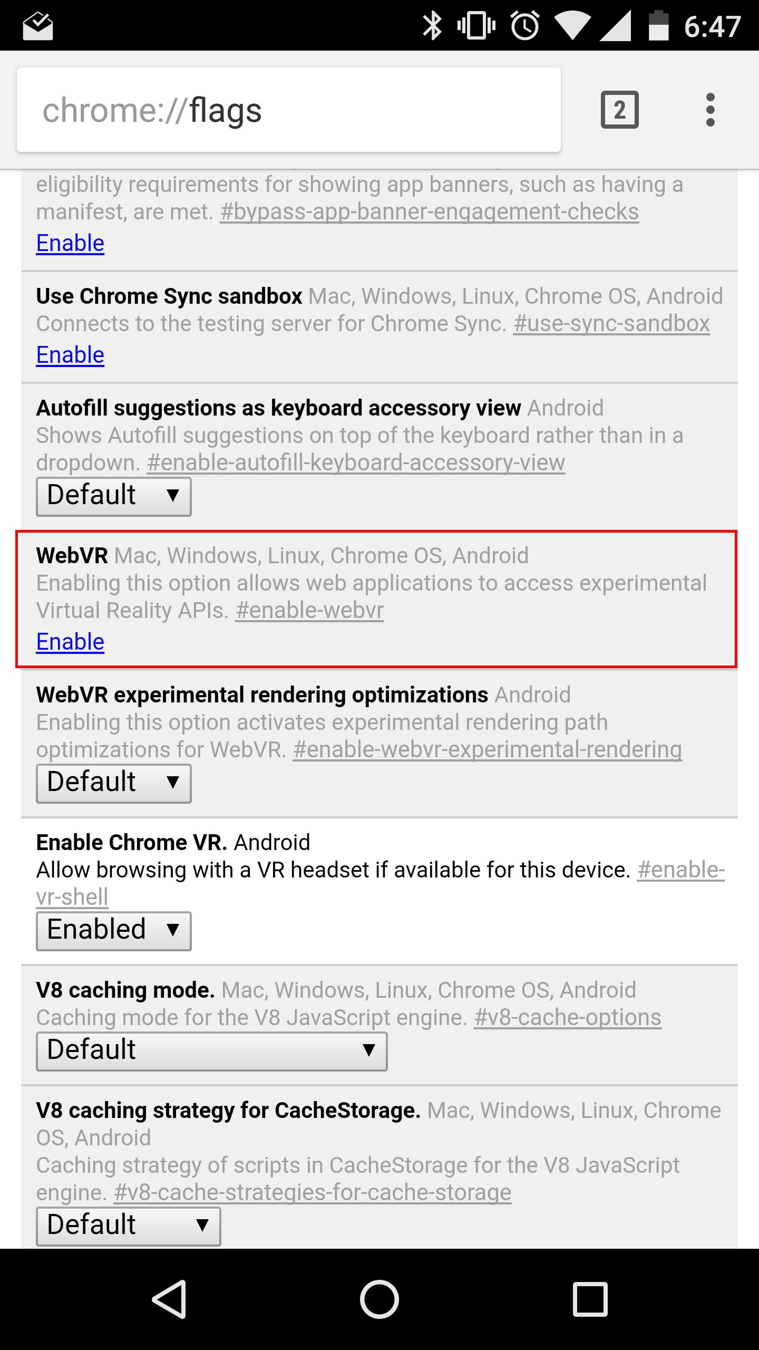This screenshot has width=759, height=1350.
Task: Open Chrome's three-dot overflow menu
Action: tap(710, 110)
